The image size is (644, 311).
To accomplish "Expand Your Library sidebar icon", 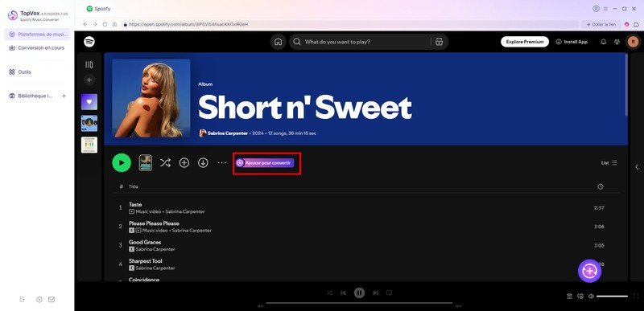I will tap(89, 65).
